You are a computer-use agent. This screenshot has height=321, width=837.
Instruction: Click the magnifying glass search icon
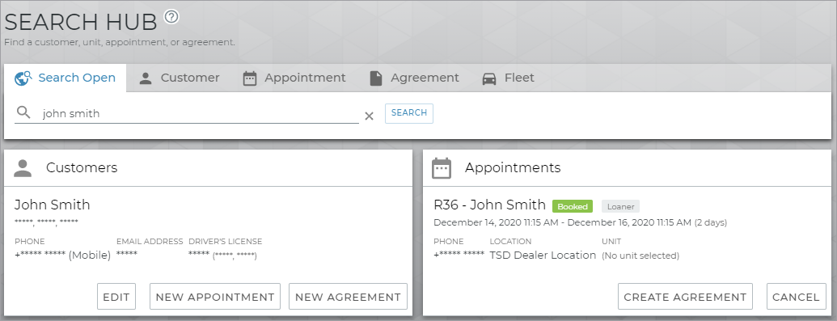[23, 112]
